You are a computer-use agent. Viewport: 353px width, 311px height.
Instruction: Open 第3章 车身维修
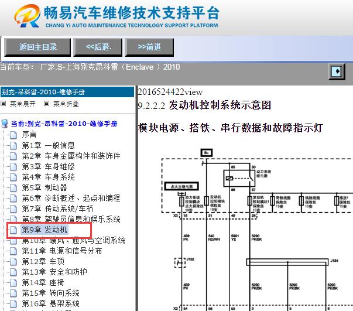(x=48, y=166)
